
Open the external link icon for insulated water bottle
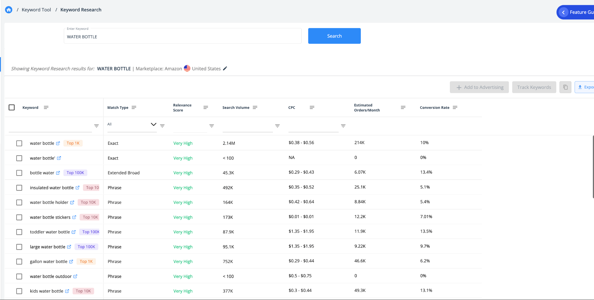(x=77, y=188)
